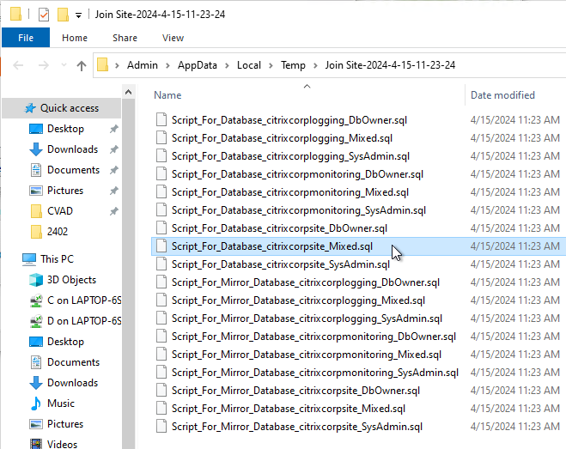The width and height of the screenshot is (566, 449).
Task: Navigate to AppData in the breadcrumb
Action: (197, 65)
